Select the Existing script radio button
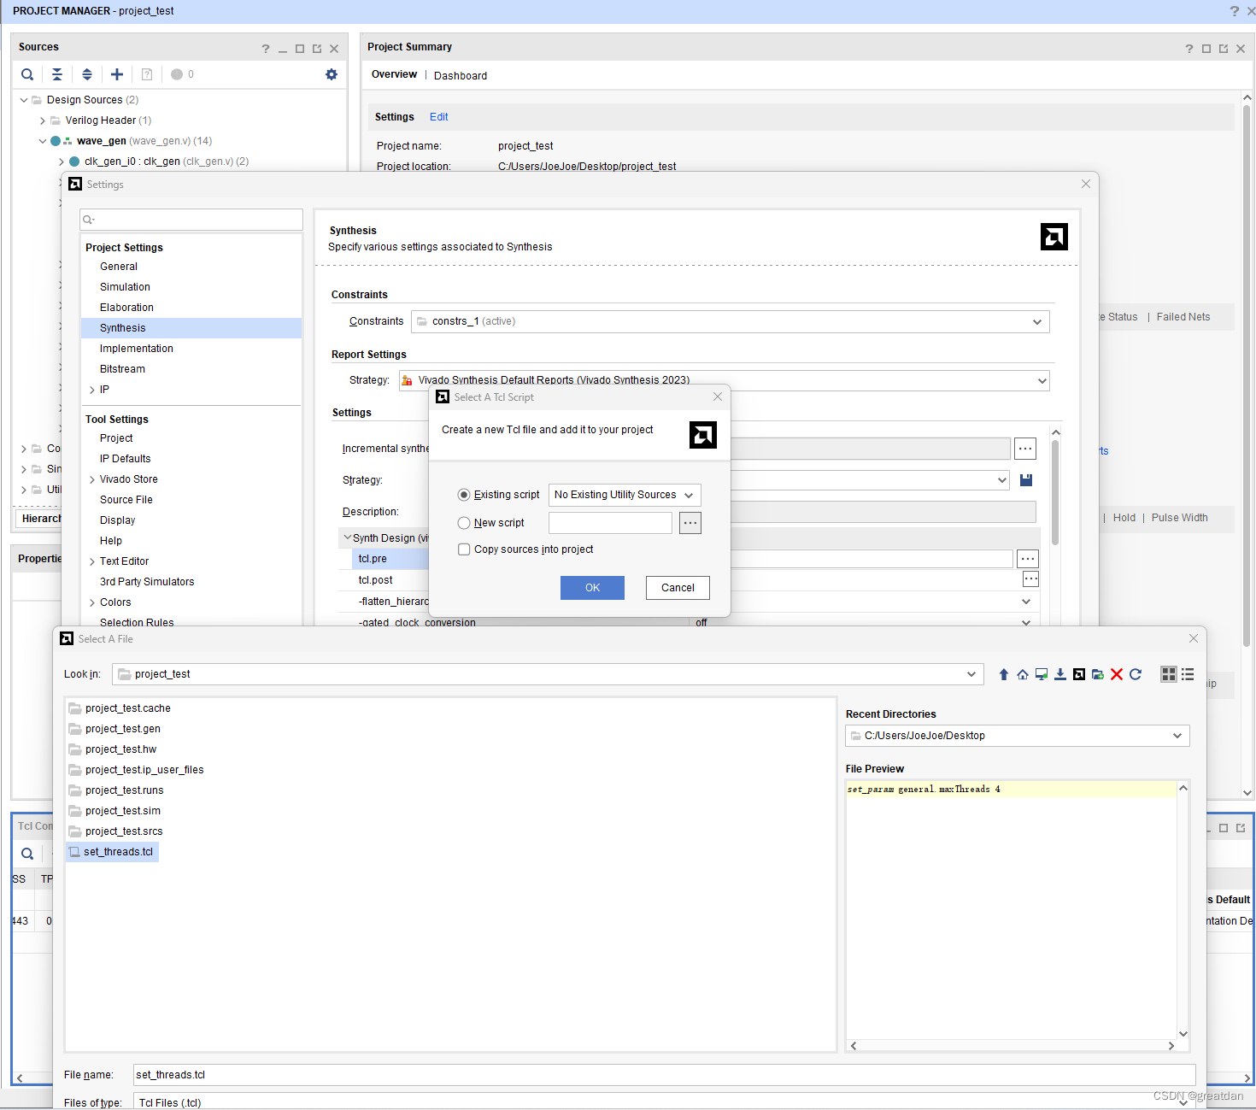Viewport: 1256px width, 1110px height. (464, 495)
